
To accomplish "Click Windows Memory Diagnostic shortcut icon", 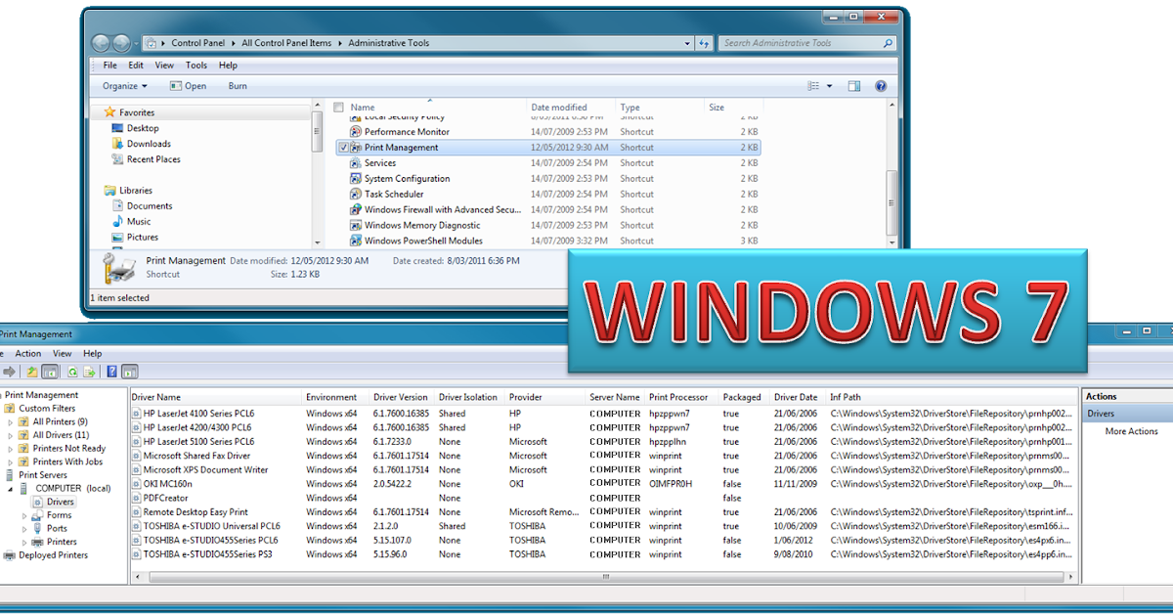I will point(357,225).
